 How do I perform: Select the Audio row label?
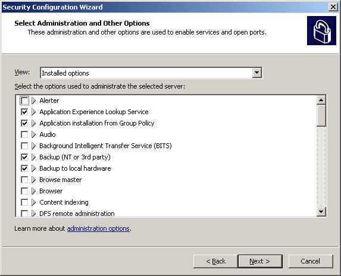(x=48, y=134)
